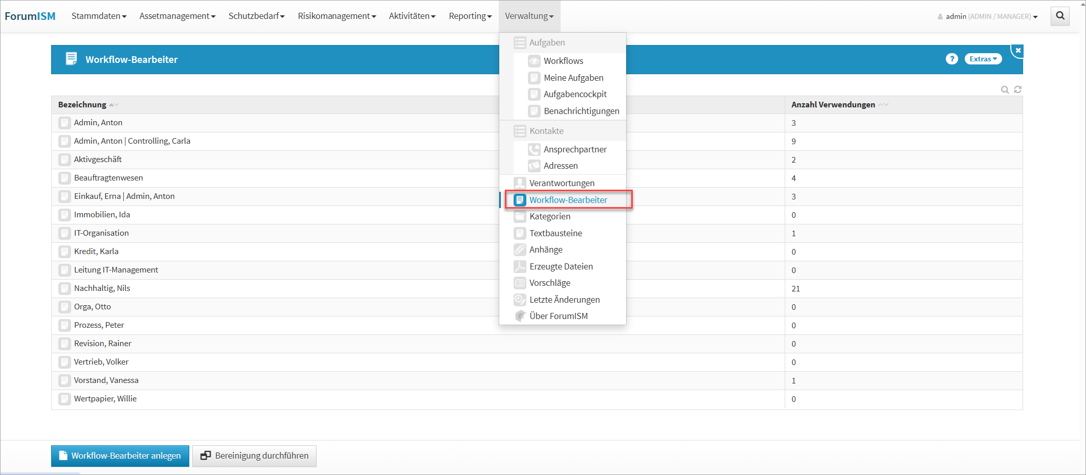1086x475 pixels.
Task: Expand the Extras dropdown
Action: click(983, 59)
